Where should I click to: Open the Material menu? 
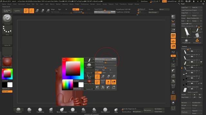65,4
